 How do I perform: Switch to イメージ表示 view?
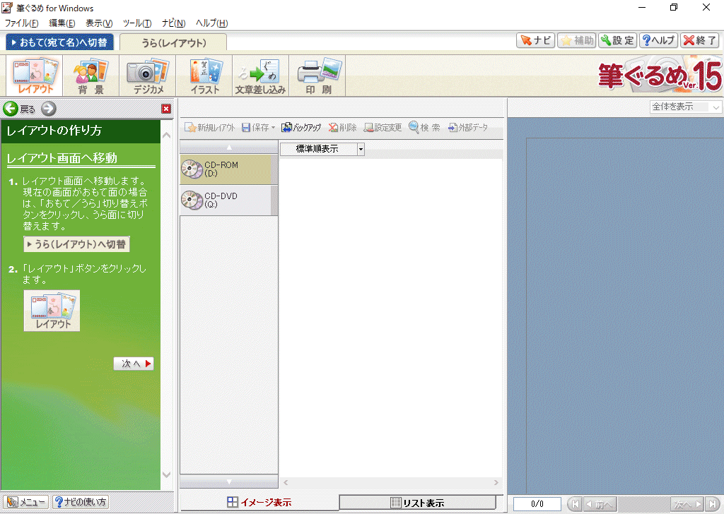tap(259, 503)
